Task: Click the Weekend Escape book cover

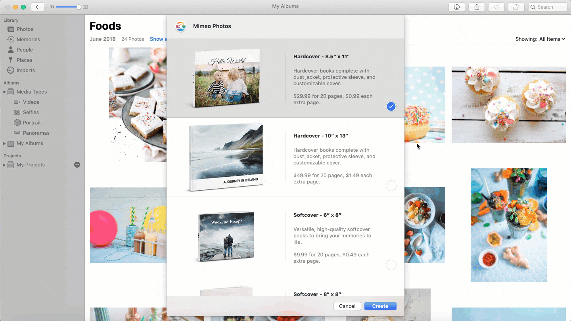Action: click(225, 237)
